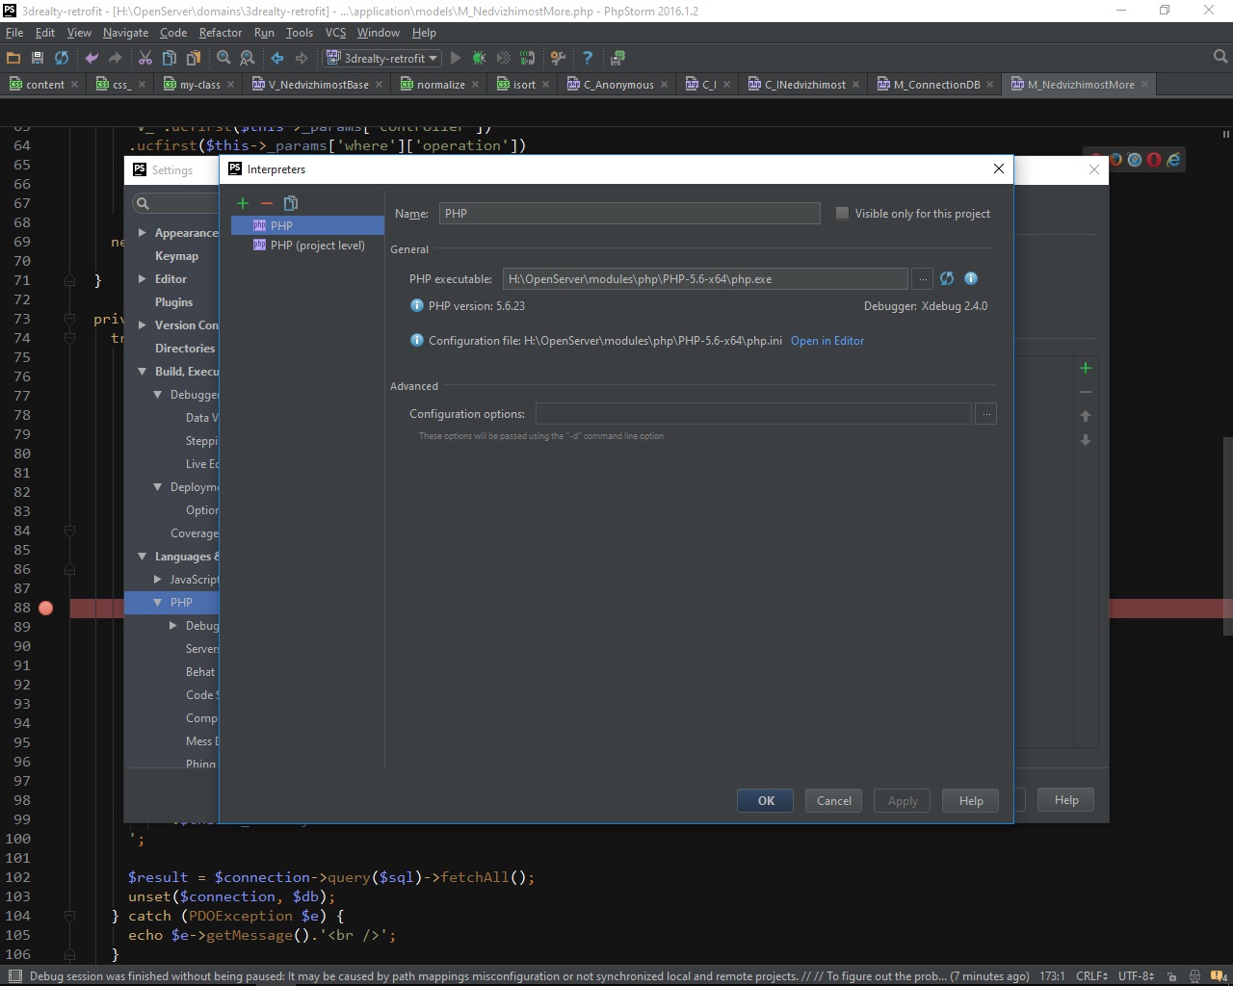Open the 3drealty-retrofit run configuration dropdown
The height and width of the screenshot is (986, 1233).
point(383,58)
